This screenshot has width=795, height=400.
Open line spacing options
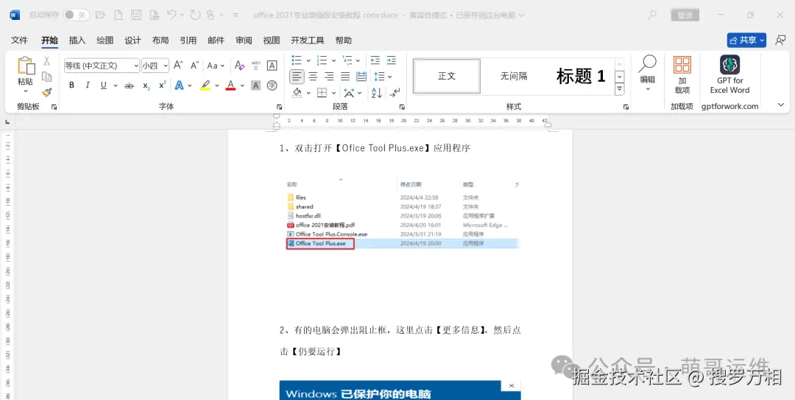[x=382, y=77]
